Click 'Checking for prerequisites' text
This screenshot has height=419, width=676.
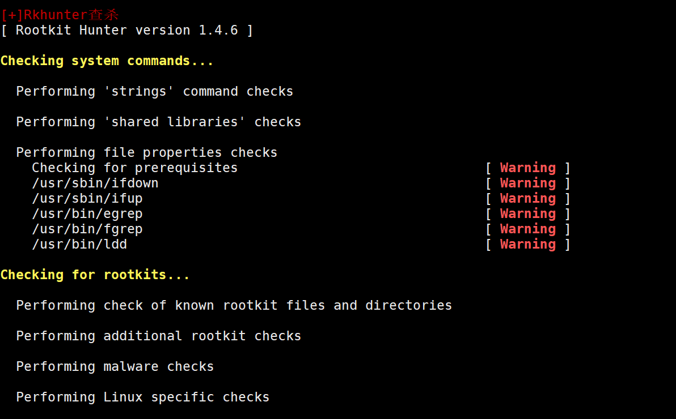coord(134,168)
